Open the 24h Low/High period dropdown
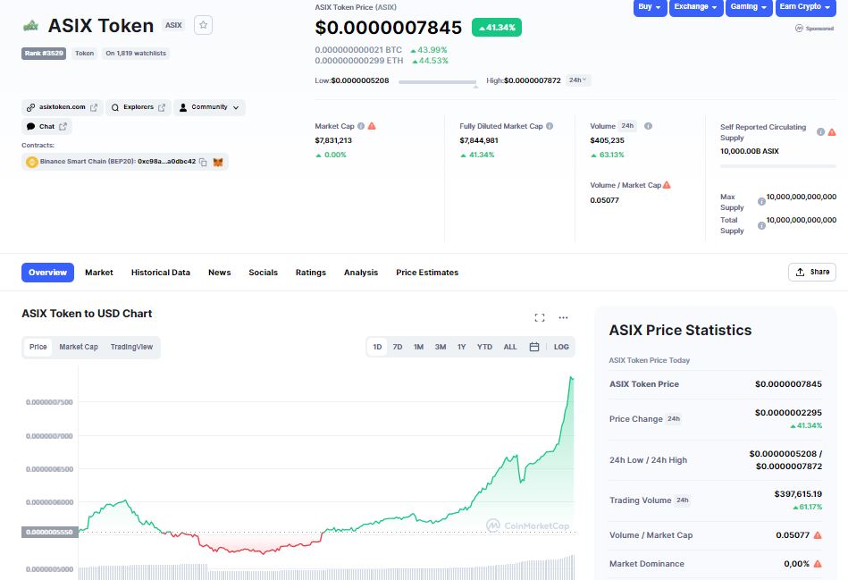The width and height of the screenshot is (848, 580). point(578,80)
